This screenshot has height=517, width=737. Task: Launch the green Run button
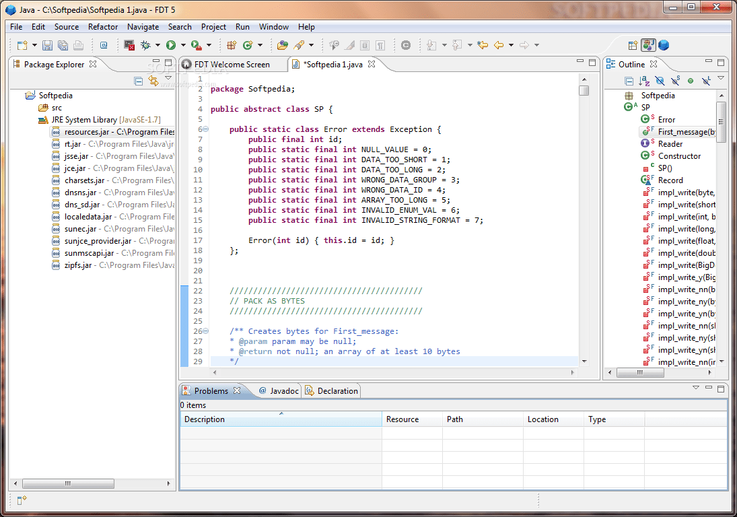171,45
